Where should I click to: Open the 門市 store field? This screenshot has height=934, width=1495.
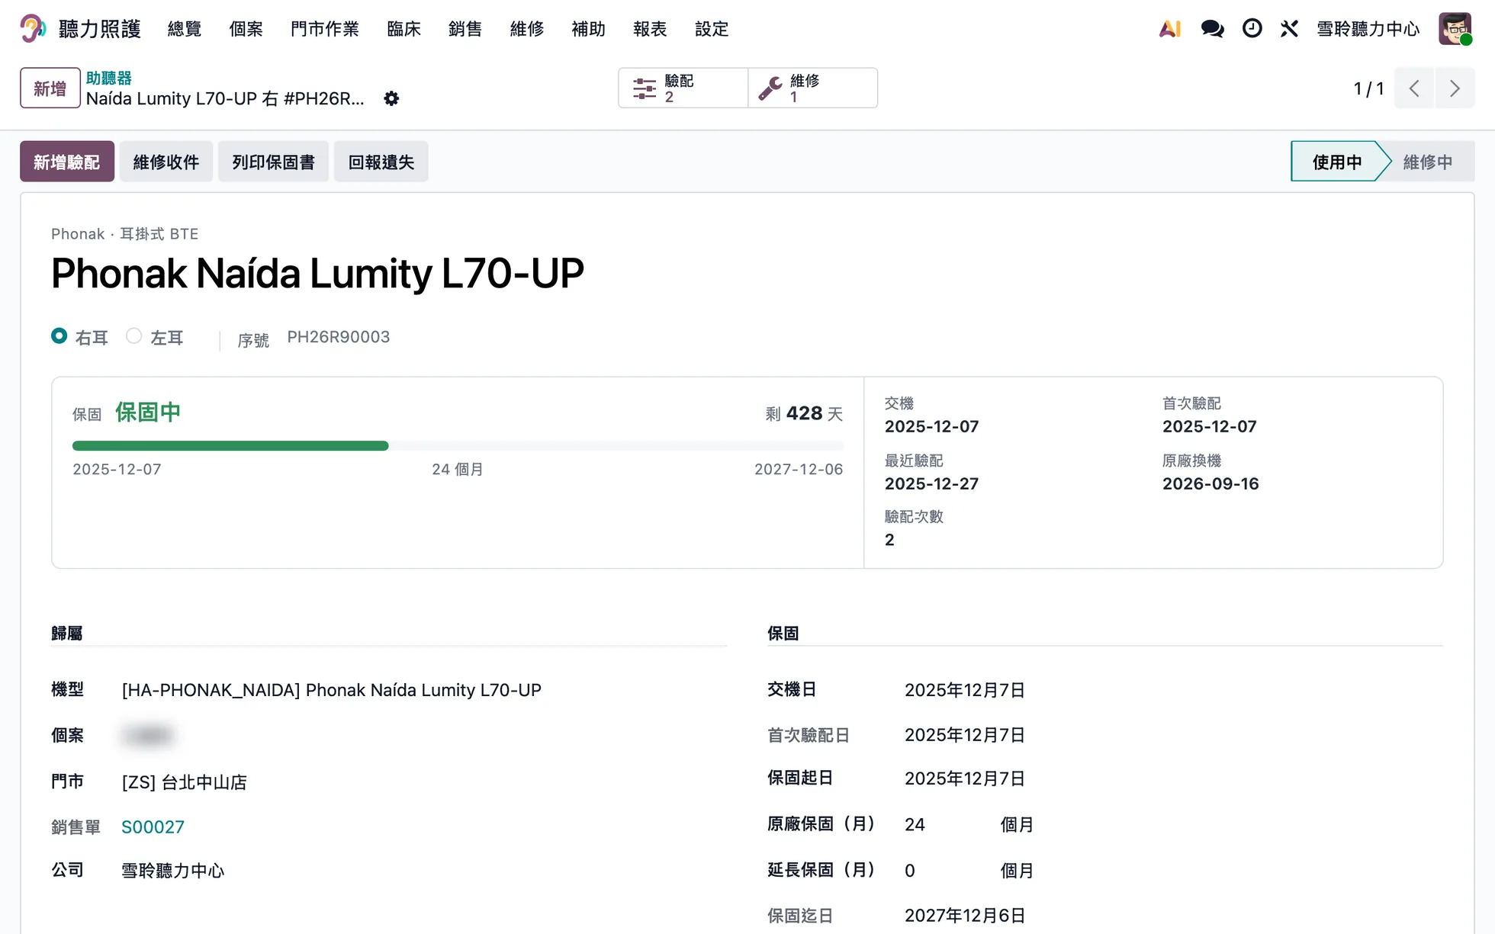[184, 782]
